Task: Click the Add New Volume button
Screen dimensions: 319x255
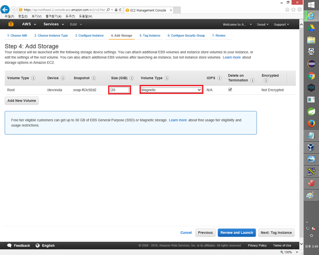Action: coord(22,100)
